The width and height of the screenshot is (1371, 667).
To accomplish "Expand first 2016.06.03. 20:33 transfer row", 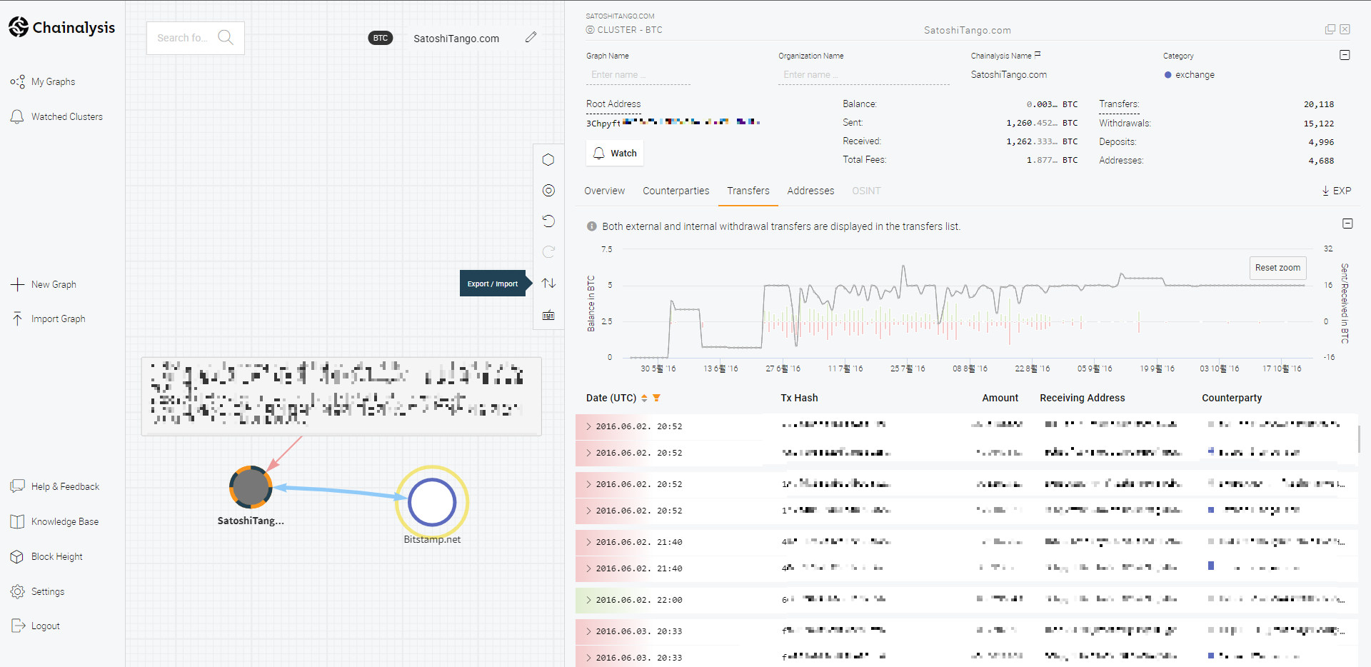I will click(588, 631).
